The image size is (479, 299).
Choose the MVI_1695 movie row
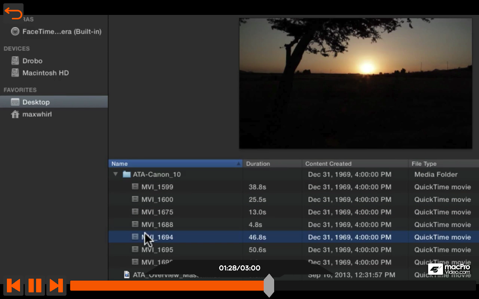pos(157,250)
